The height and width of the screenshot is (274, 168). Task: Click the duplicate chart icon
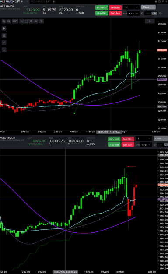[42, 21]
